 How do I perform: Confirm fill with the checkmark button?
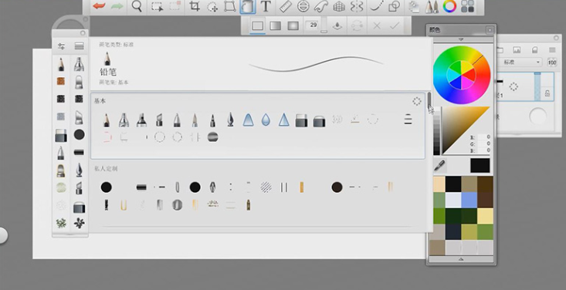[395, 25]
